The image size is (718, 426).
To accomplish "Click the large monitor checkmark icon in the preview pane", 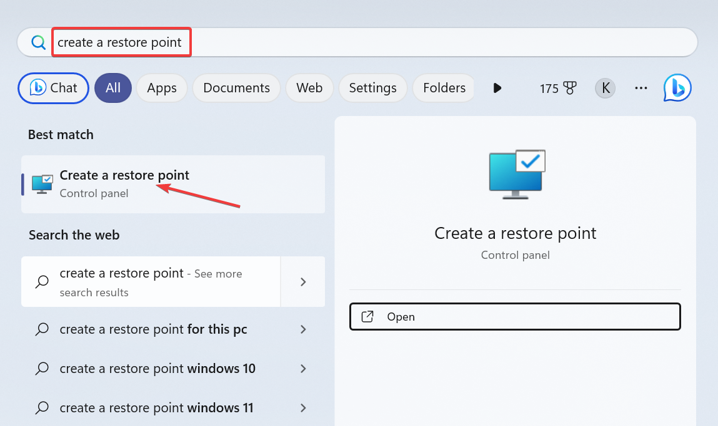I will (x=517, y=174).
